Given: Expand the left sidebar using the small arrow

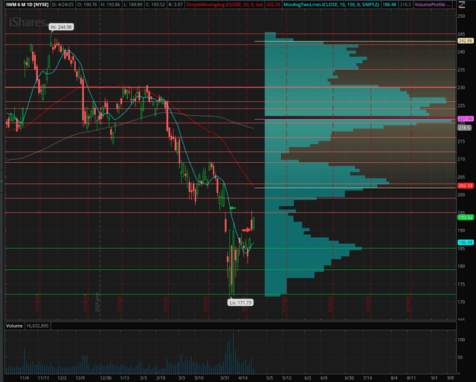Looking at the screenshot, I should (1, 181).
